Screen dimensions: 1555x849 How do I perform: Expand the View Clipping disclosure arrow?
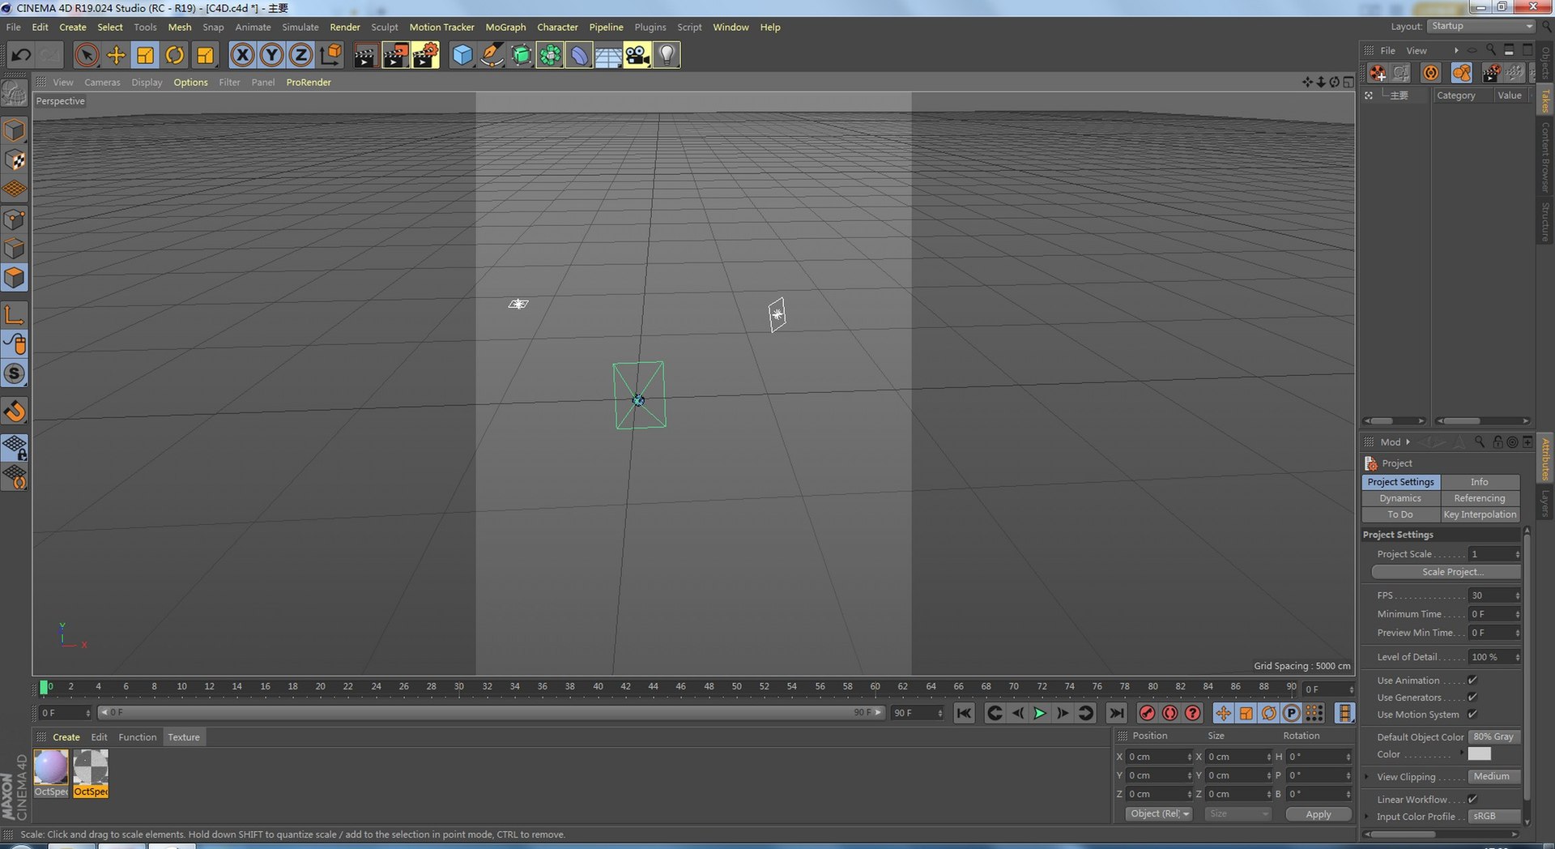1367,777
